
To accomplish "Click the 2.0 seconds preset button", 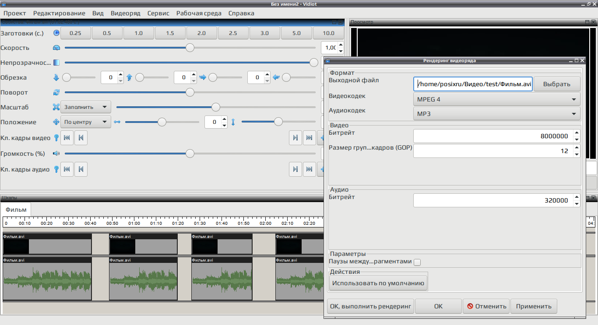I will 202,33.
